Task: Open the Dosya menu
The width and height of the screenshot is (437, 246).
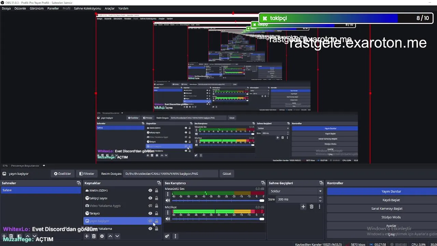Action: 6,8
